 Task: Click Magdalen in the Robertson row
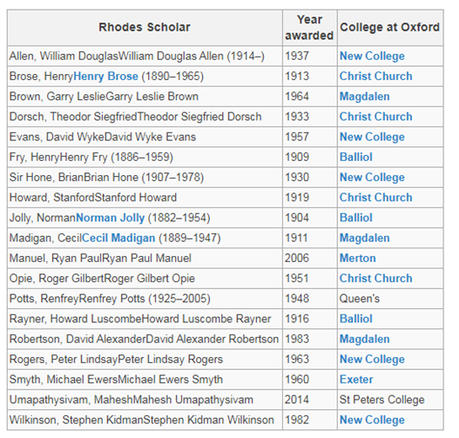(x=365, y=339)
